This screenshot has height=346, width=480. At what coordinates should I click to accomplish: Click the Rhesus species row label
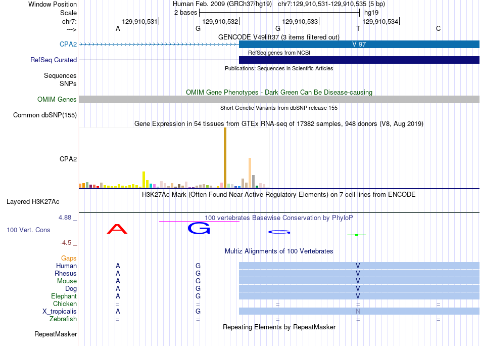(x=66, y=273)
